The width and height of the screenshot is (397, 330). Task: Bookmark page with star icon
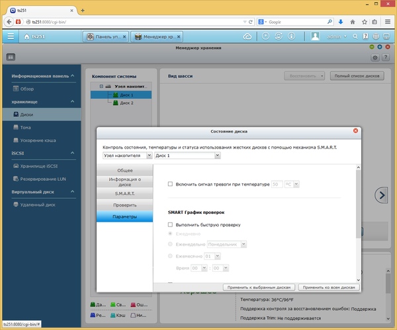click(365, 22)
